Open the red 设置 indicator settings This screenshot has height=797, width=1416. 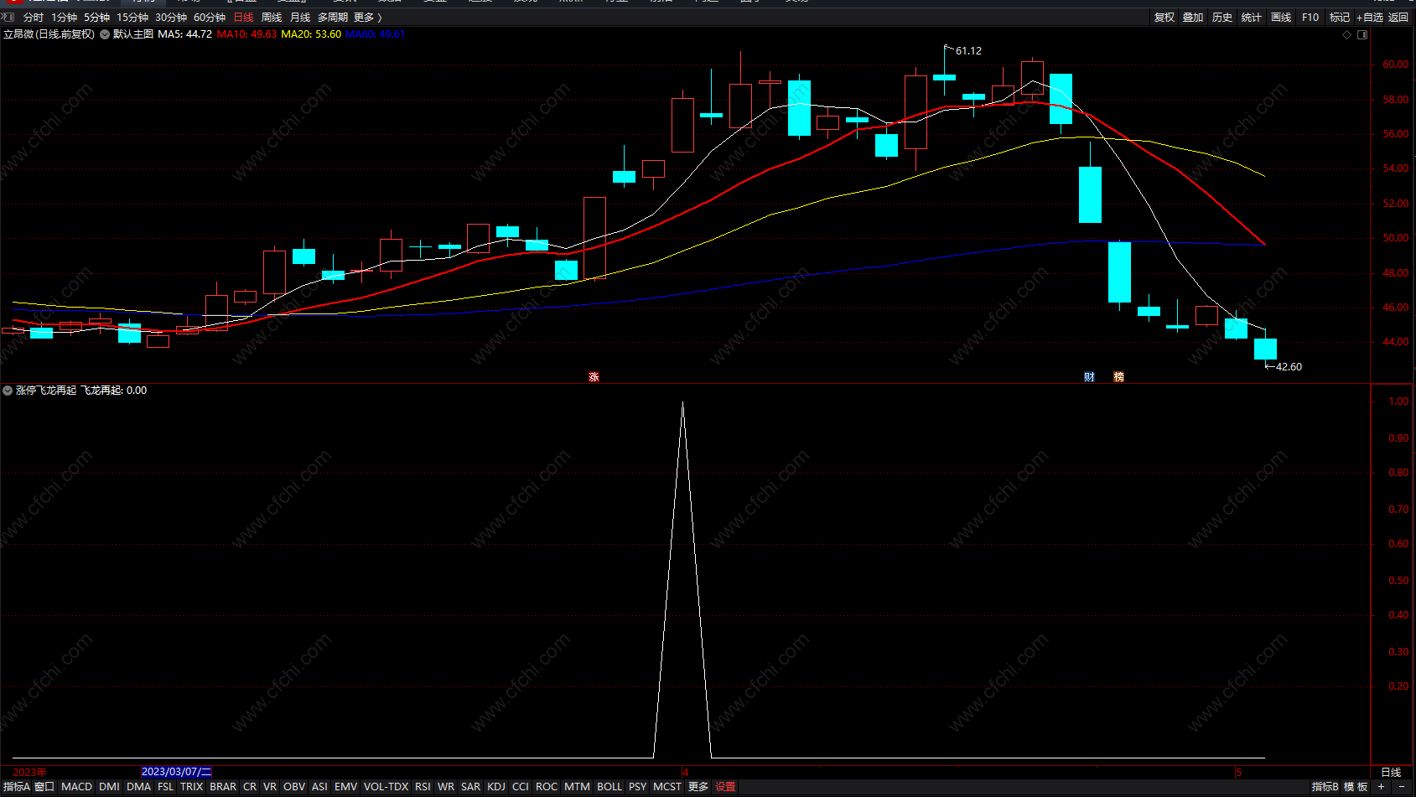click(726, 787)
